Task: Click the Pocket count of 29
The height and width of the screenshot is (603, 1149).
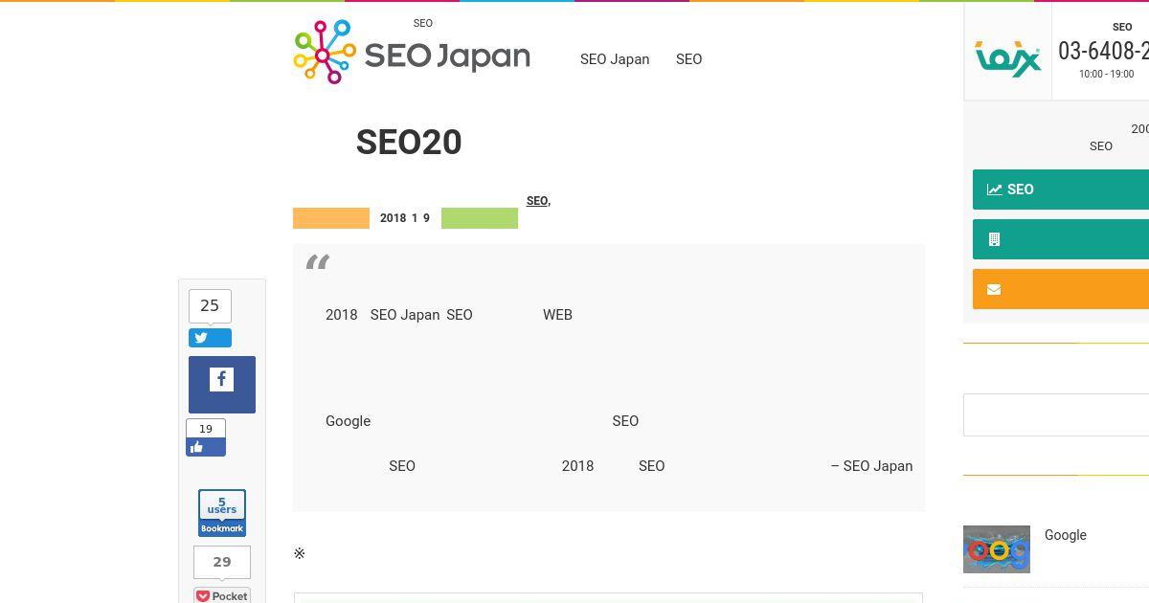Action: [222, 562]
